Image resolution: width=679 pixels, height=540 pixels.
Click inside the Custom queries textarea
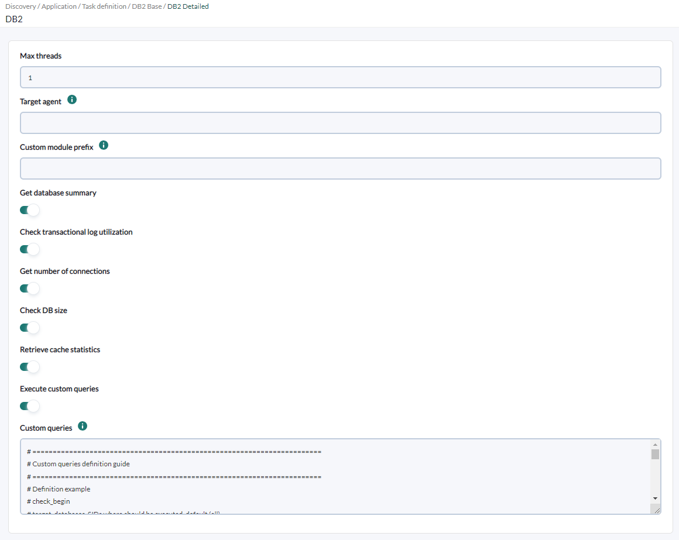[x=340, y=476]
